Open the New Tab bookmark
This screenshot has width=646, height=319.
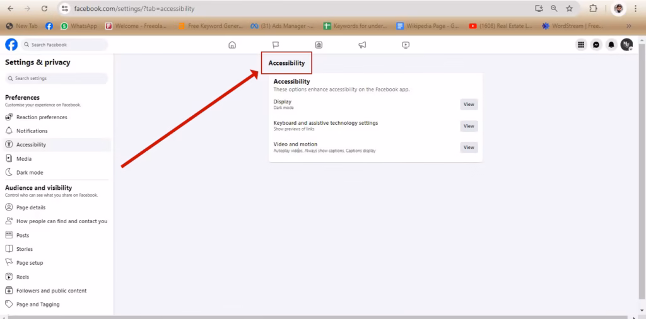(x=21, y=26)
